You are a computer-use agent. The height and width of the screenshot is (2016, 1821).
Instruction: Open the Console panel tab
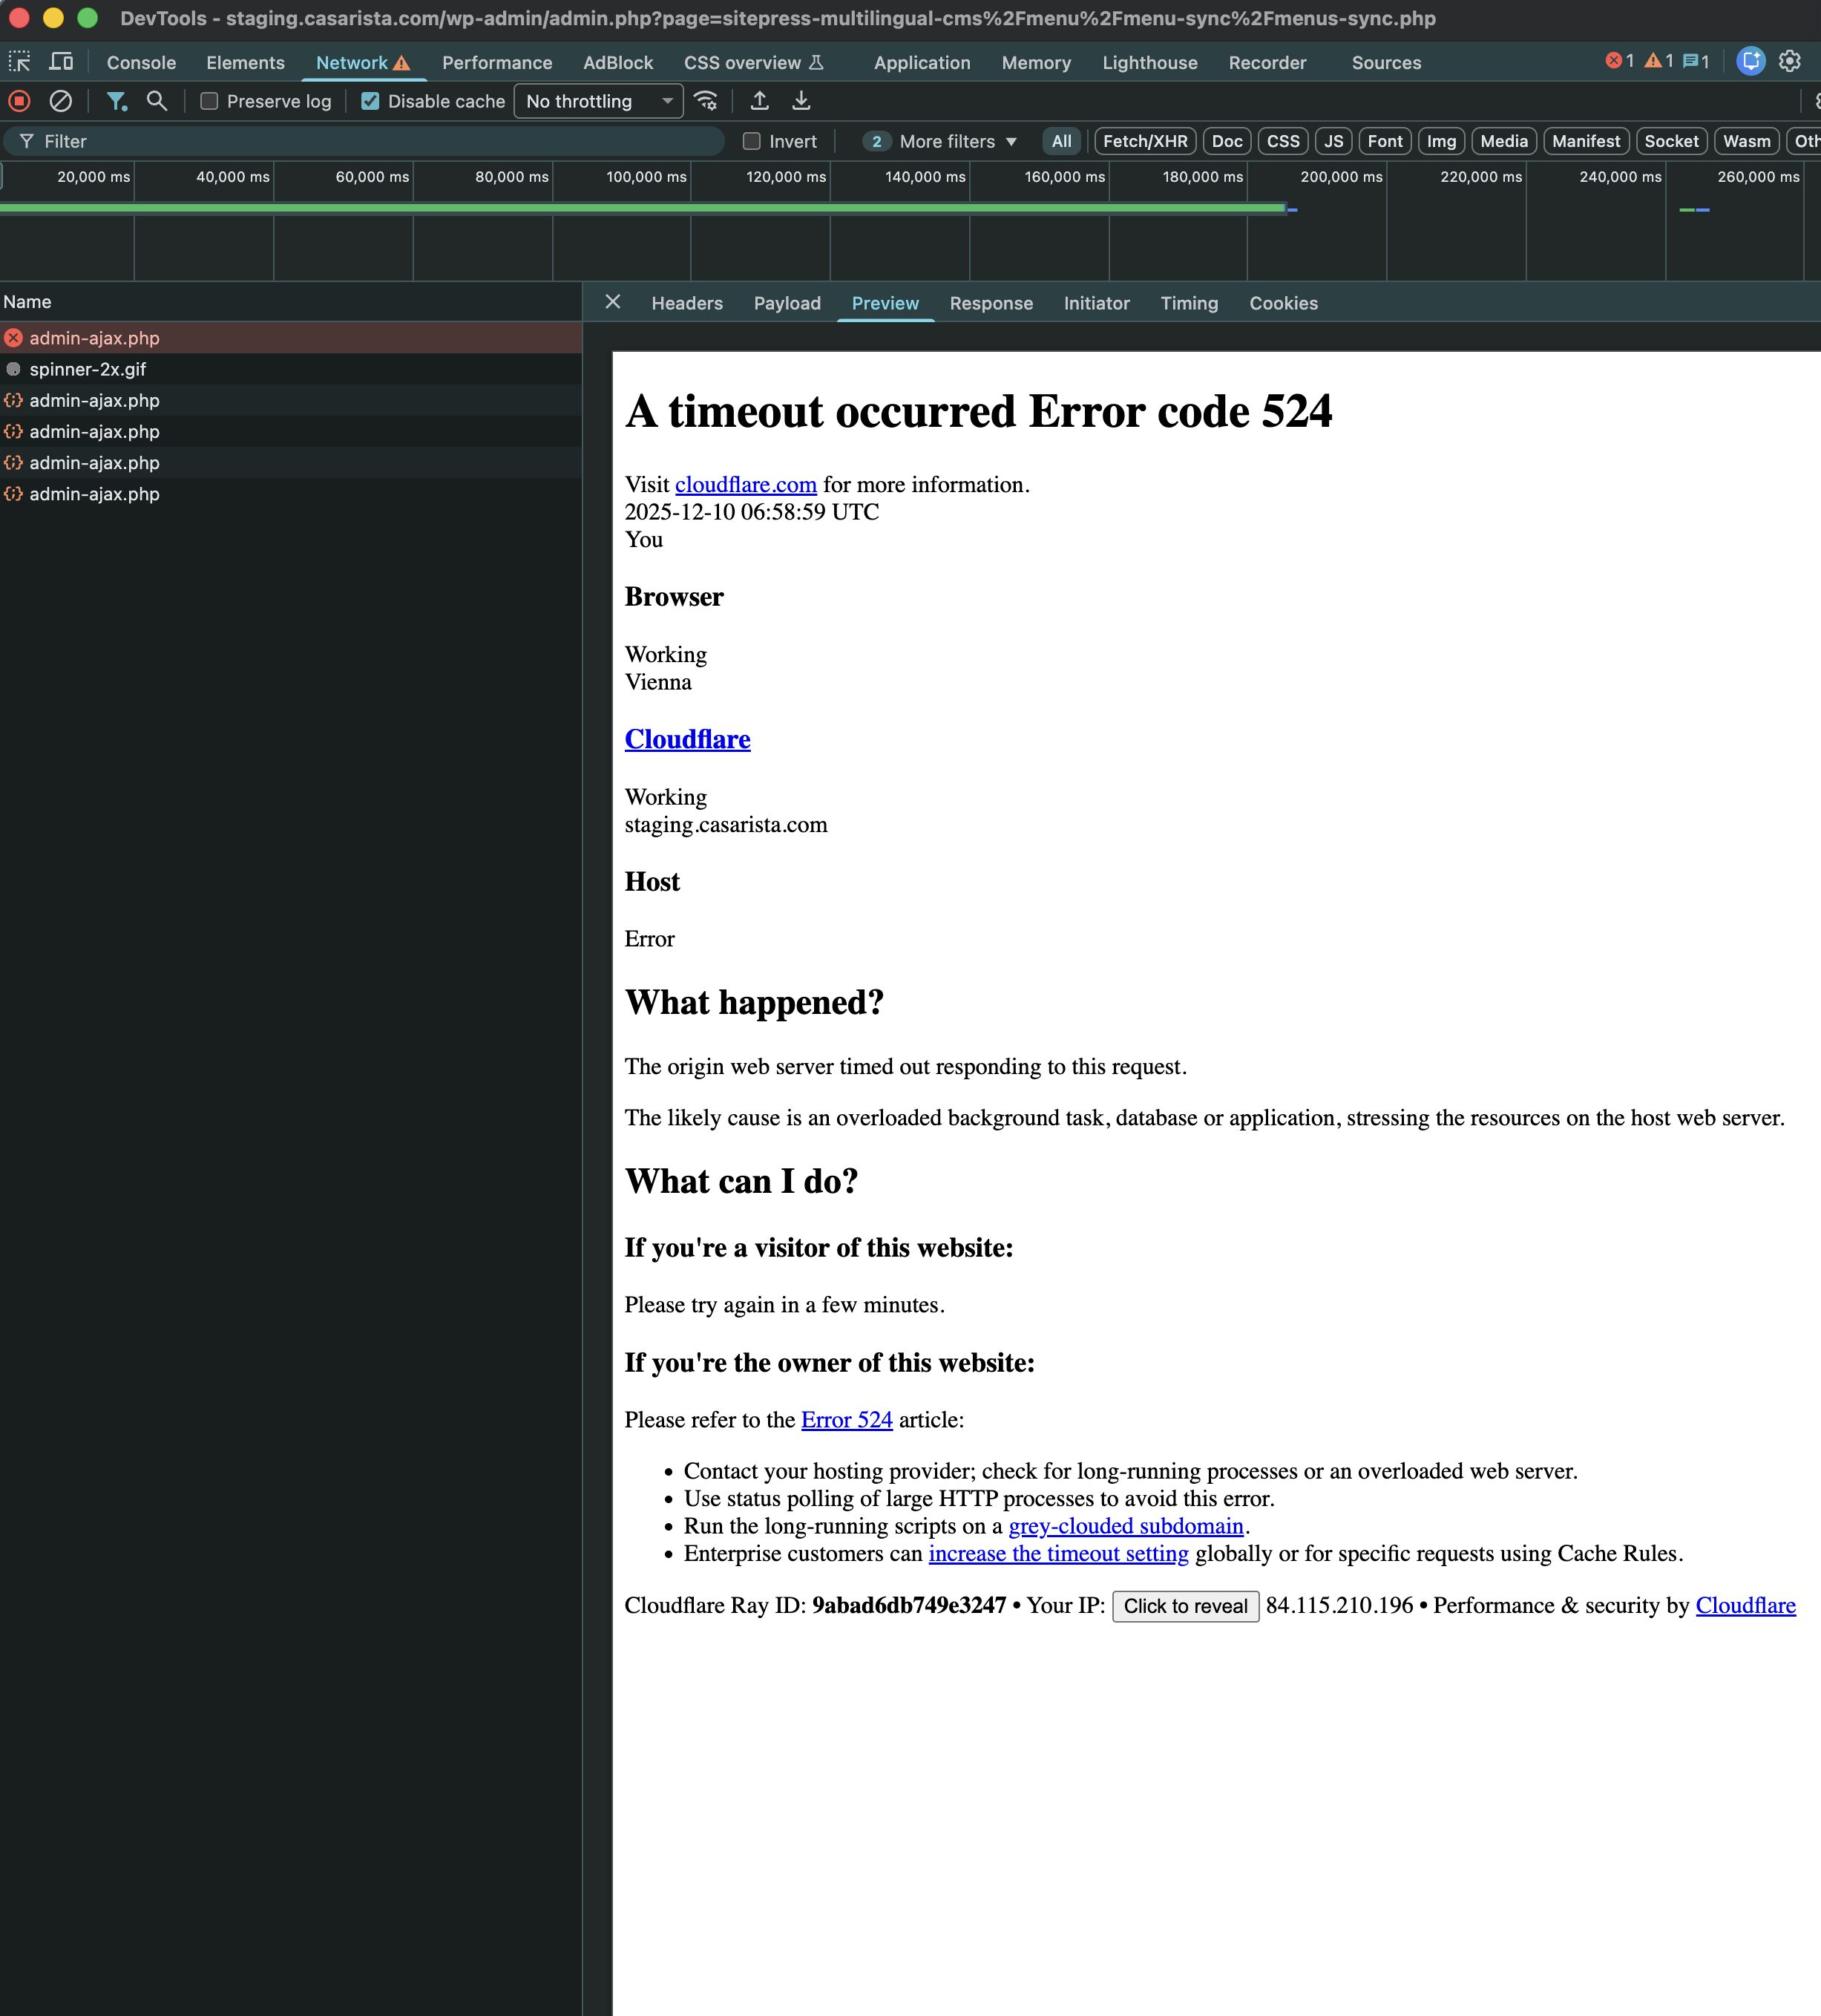[x=141, y=62]
